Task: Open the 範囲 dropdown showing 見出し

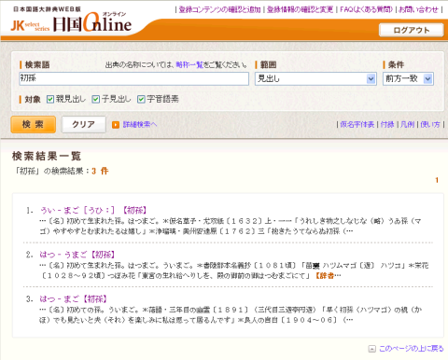Action: pos(315,79)
